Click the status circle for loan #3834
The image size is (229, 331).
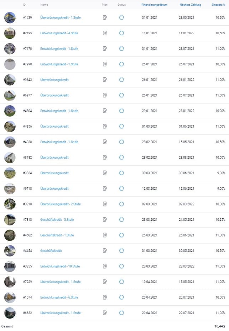click(x=121, y=173)
